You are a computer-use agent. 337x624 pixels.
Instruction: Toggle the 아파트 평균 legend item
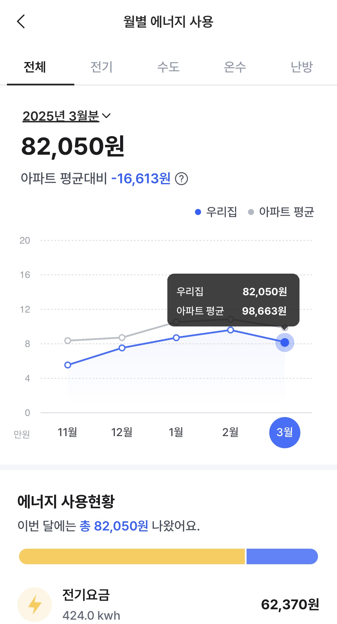(x=281, y=212)
